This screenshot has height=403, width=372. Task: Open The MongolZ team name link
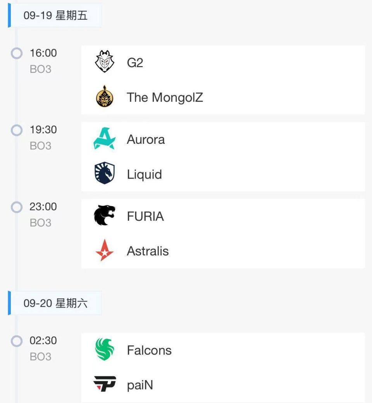[x=165, y=97]
